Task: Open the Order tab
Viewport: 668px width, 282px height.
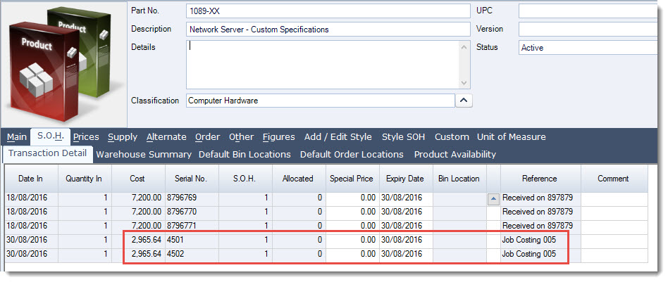Action: [x=207, y=137]
